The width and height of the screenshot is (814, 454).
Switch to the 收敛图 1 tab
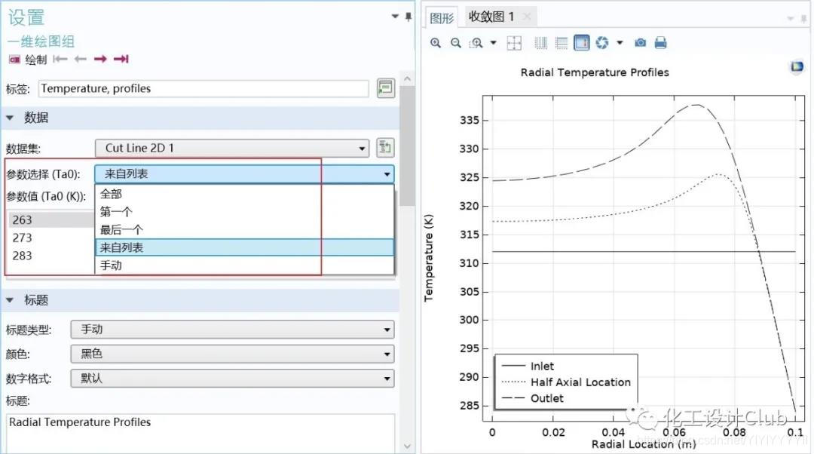491,17
